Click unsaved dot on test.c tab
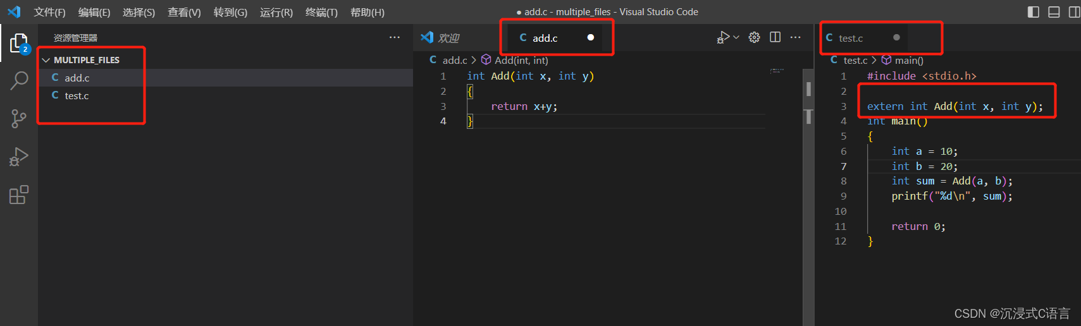Viewport: 1081px width, 326px height. pyautogui.click(x=896, y=37)
